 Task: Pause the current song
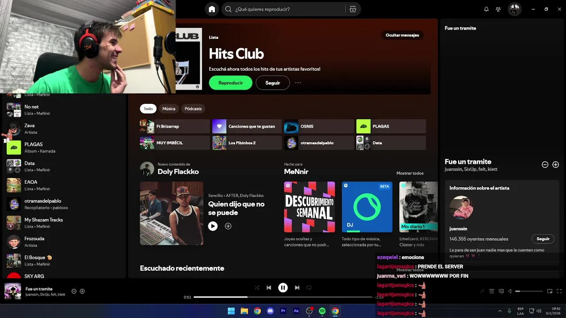283,288
